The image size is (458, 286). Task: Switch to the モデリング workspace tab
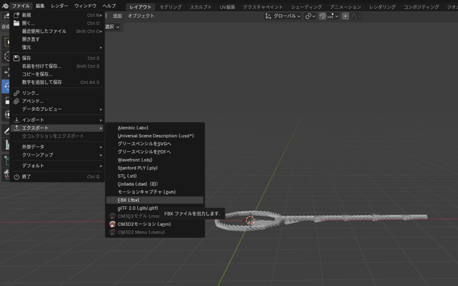tap(170, 7)
